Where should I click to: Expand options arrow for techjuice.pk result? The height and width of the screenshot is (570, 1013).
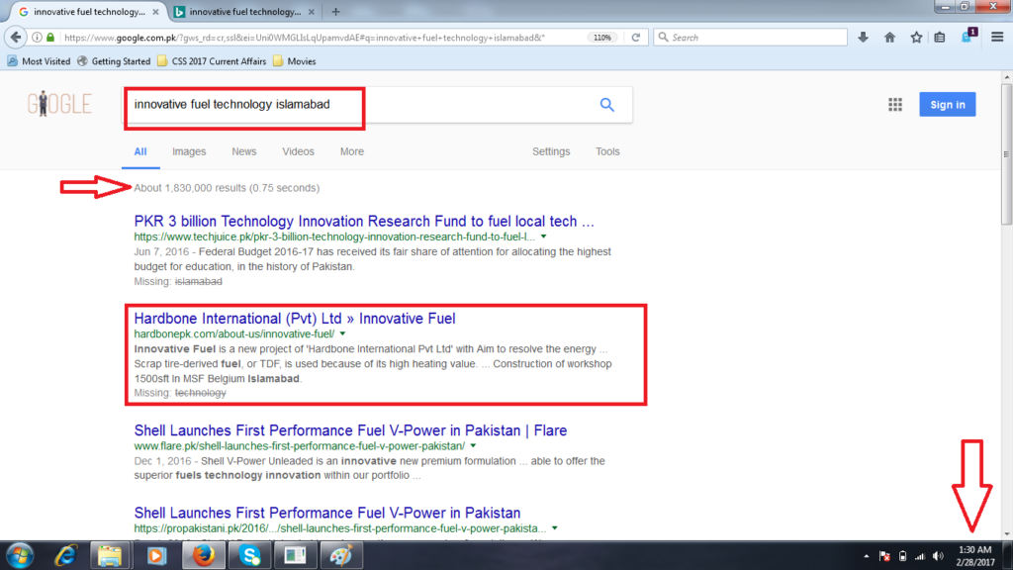click(x=543, y=237)
